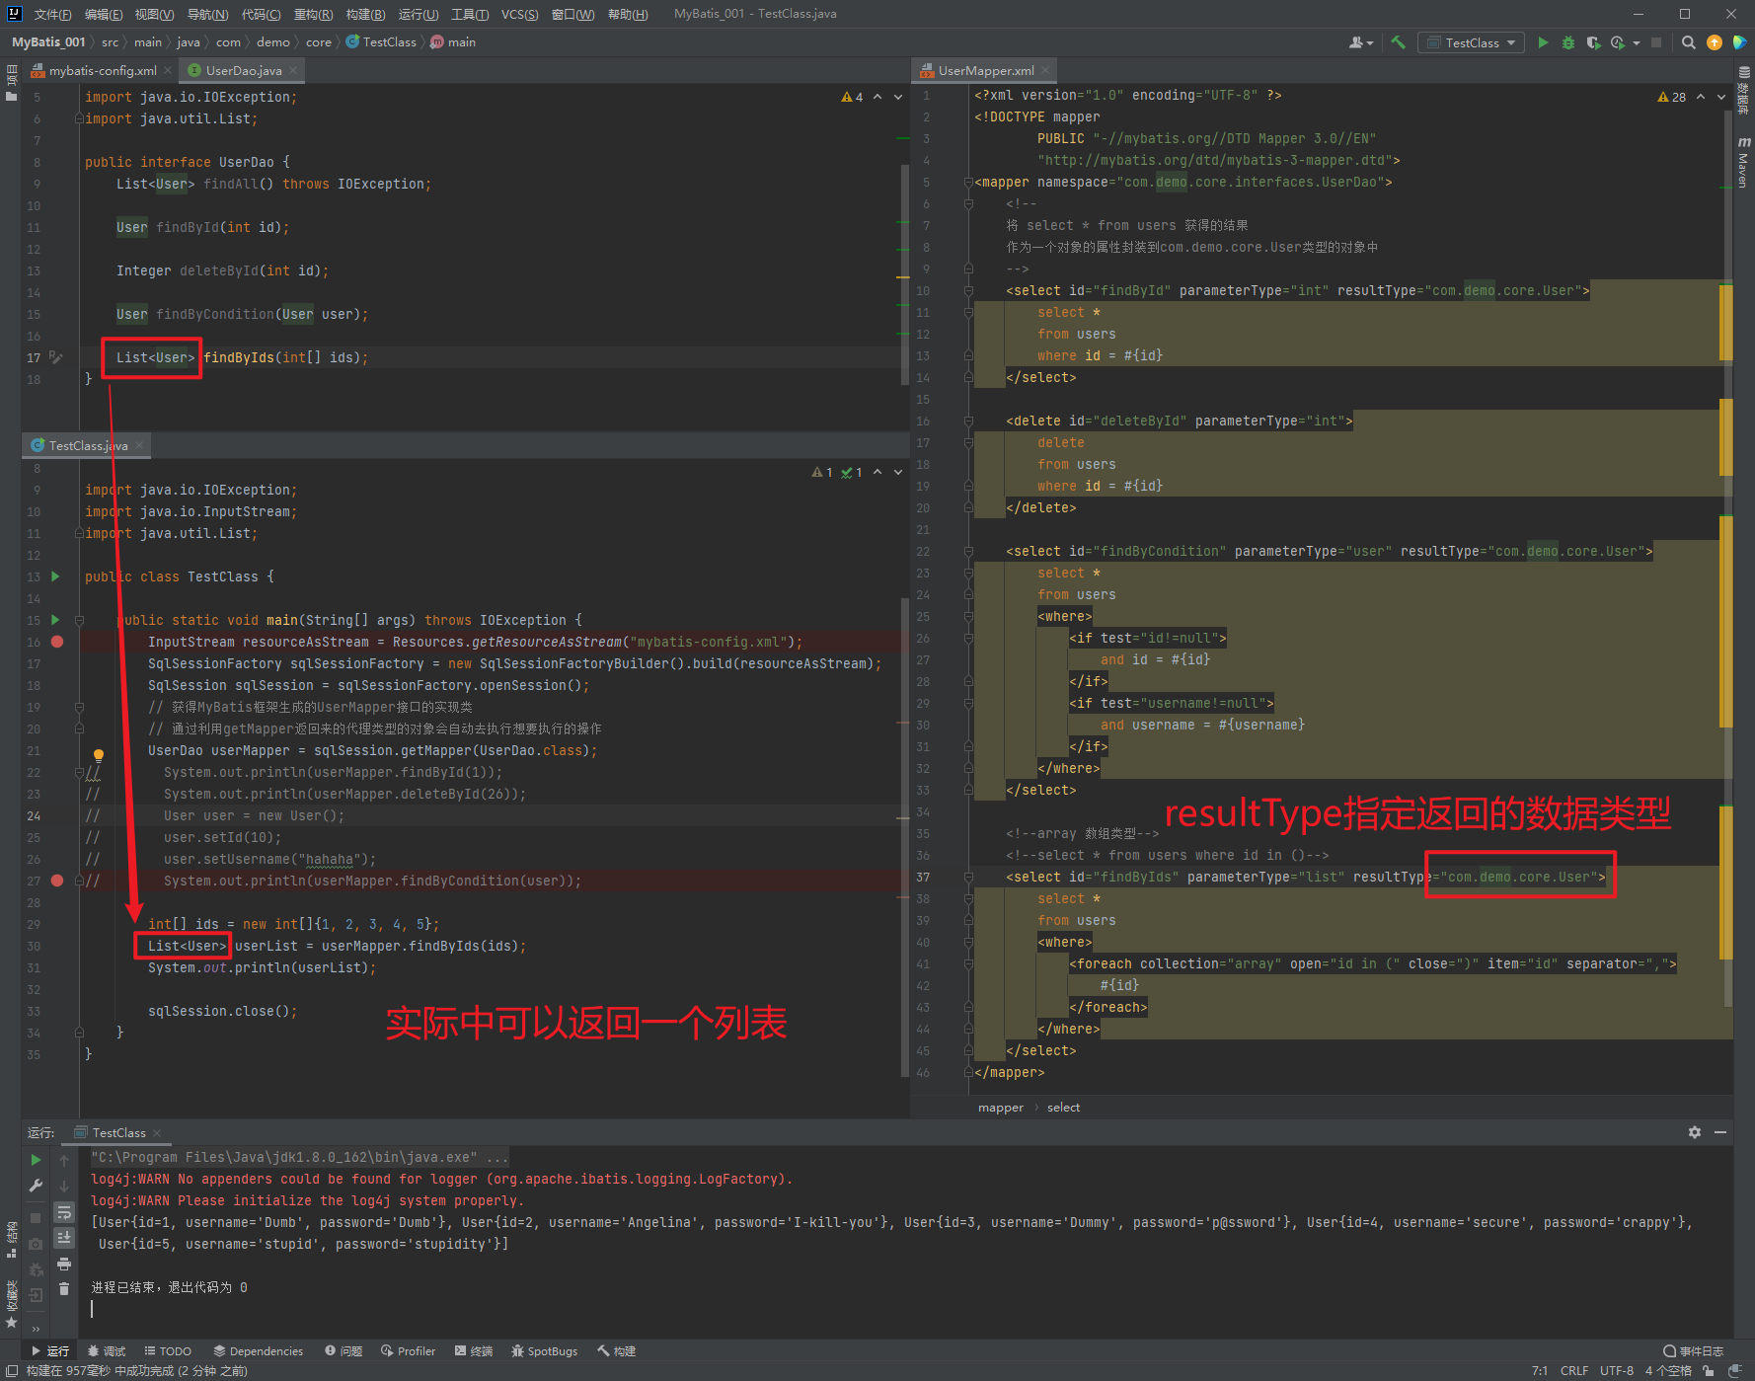Open the SpotBugs tool window button
1755x1381 pixels.
[x=545, y=1350]
